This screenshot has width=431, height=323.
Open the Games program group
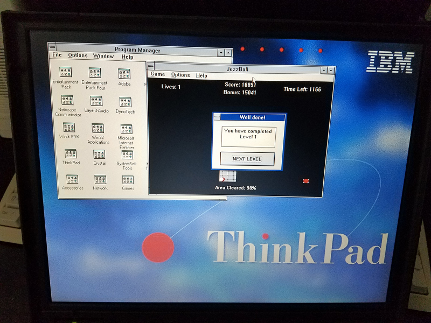pos(128,180)
